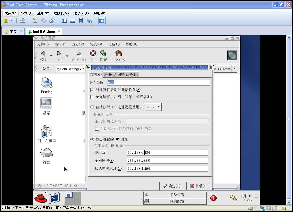Click the 前进 forward arrow

click(x=59, y=53)
